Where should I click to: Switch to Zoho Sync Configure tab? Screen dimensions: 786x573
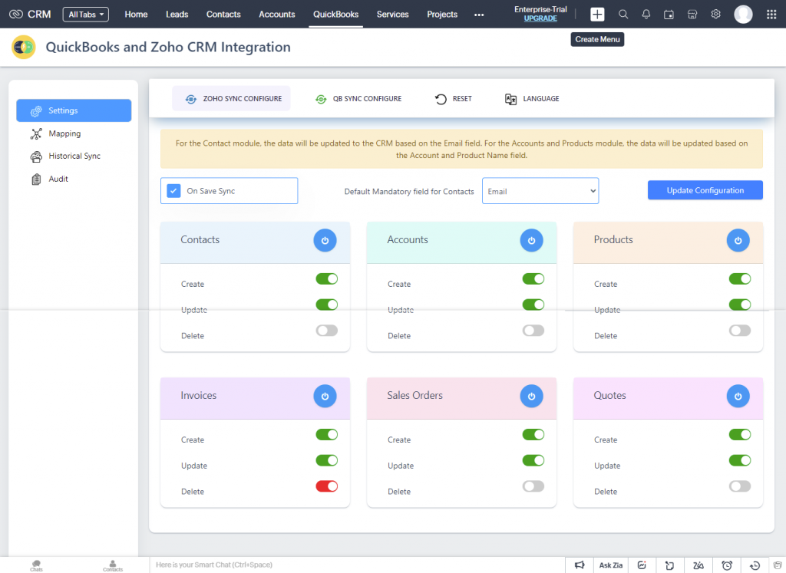[231, 99]
